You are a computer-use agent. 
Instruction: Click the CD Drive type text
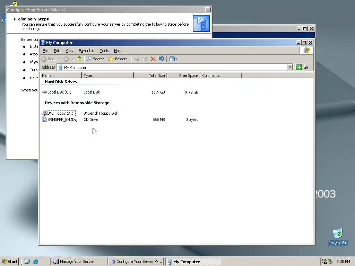pos(91,119)
